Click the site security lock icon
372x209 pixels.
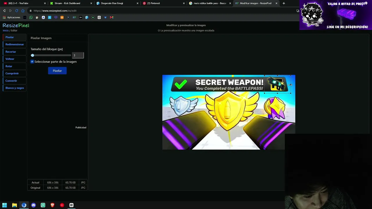(31, 11)
